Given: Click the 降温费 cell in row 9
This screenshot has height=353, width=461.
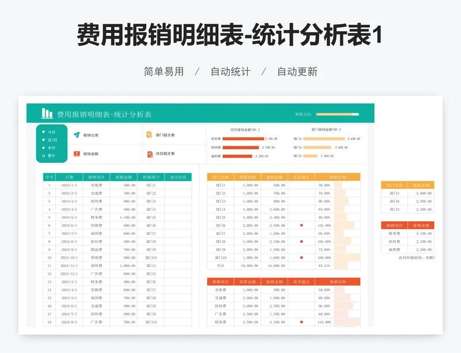Looking at the screenshot, I should tap(96, 249).
